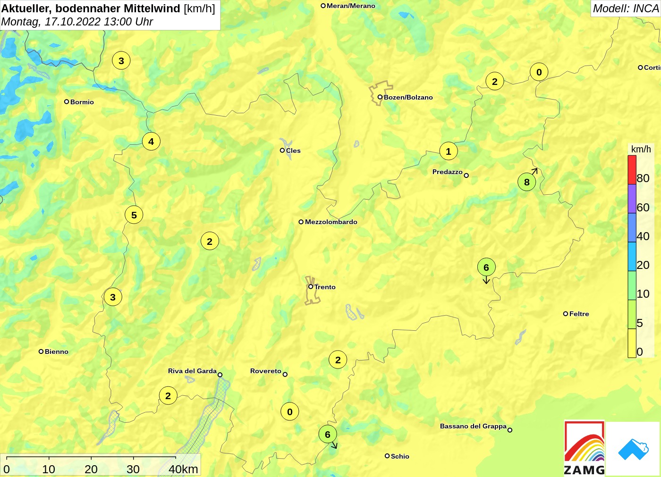Click the blue cloud logo

click(633, 449)
